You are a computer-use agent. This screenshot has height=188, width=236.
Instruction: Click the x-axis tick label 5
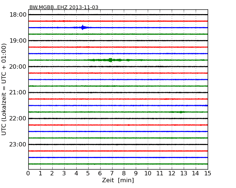click(88, 174)
